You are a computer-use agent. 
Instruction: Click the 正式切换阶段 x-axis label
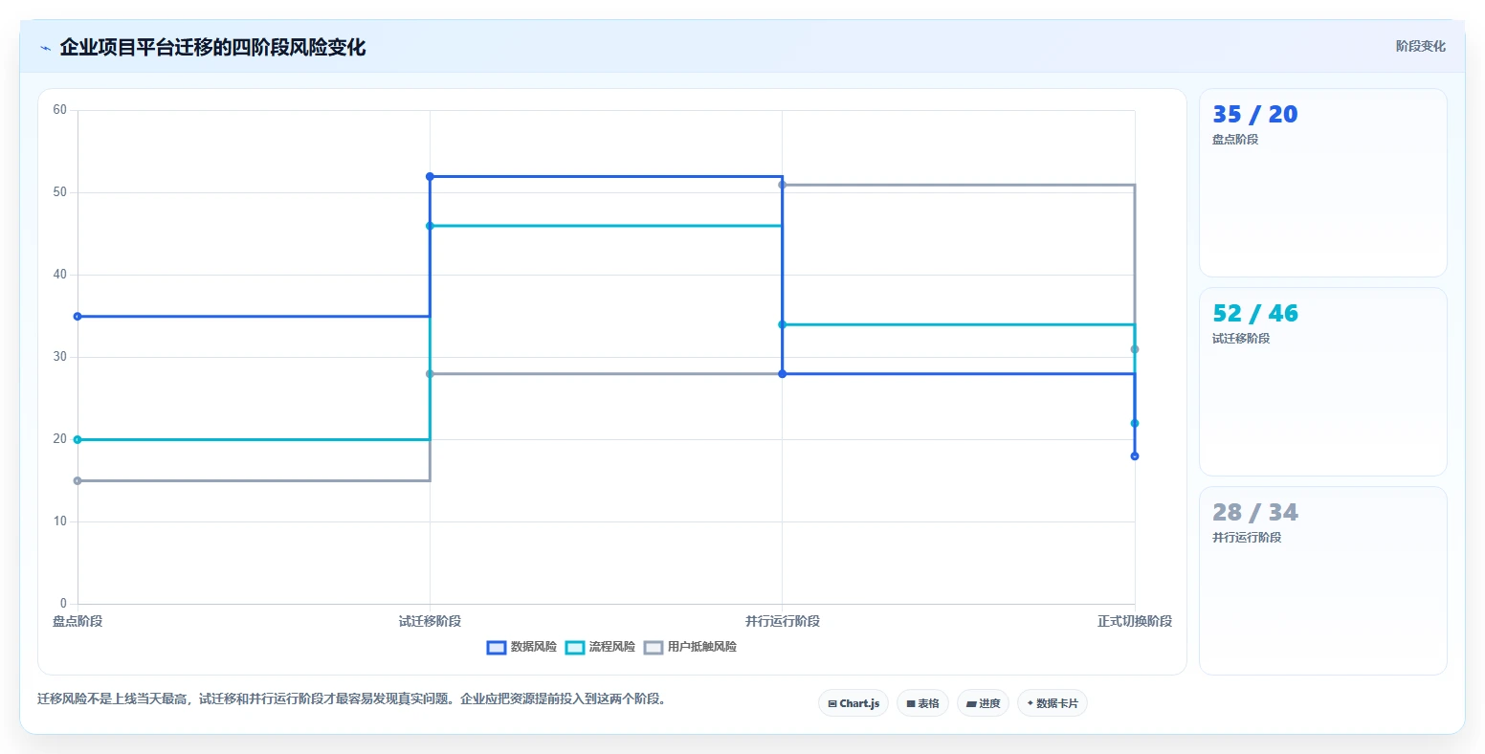tap(1135, 622)
